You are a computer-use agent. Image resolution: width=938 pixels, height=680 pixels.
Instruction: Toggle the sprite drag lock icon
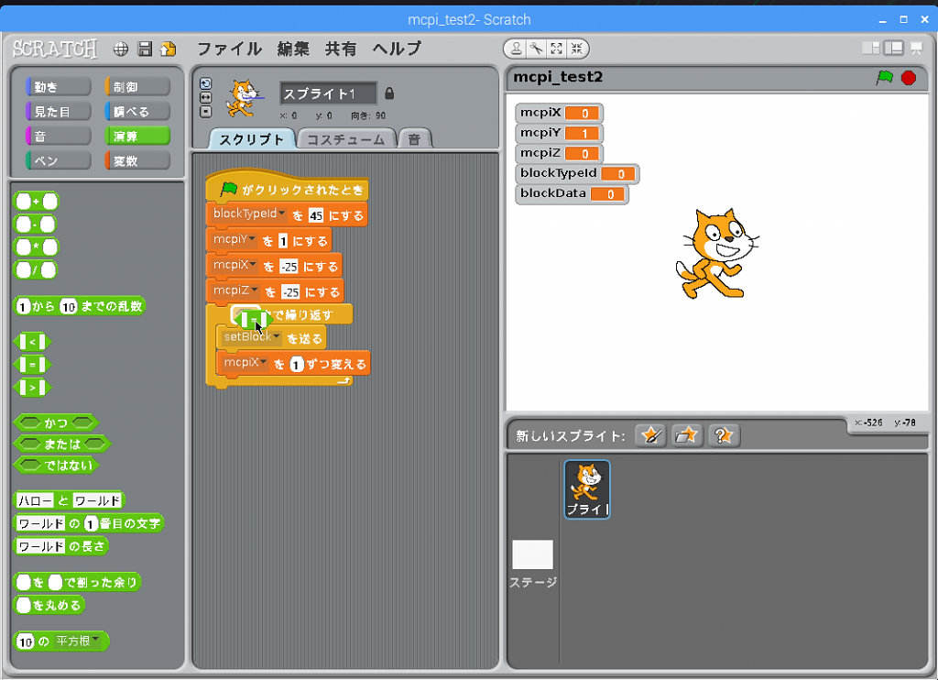(389, 93)
